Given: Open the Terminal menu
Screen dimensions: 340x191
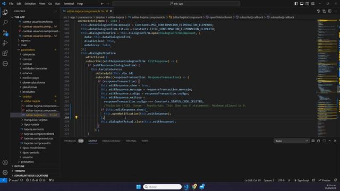Looking at the screenshot, I should point(69,4).
